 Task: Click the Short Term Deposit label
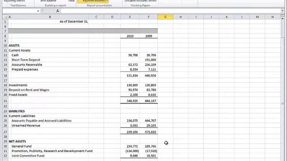tap(26, 59)
